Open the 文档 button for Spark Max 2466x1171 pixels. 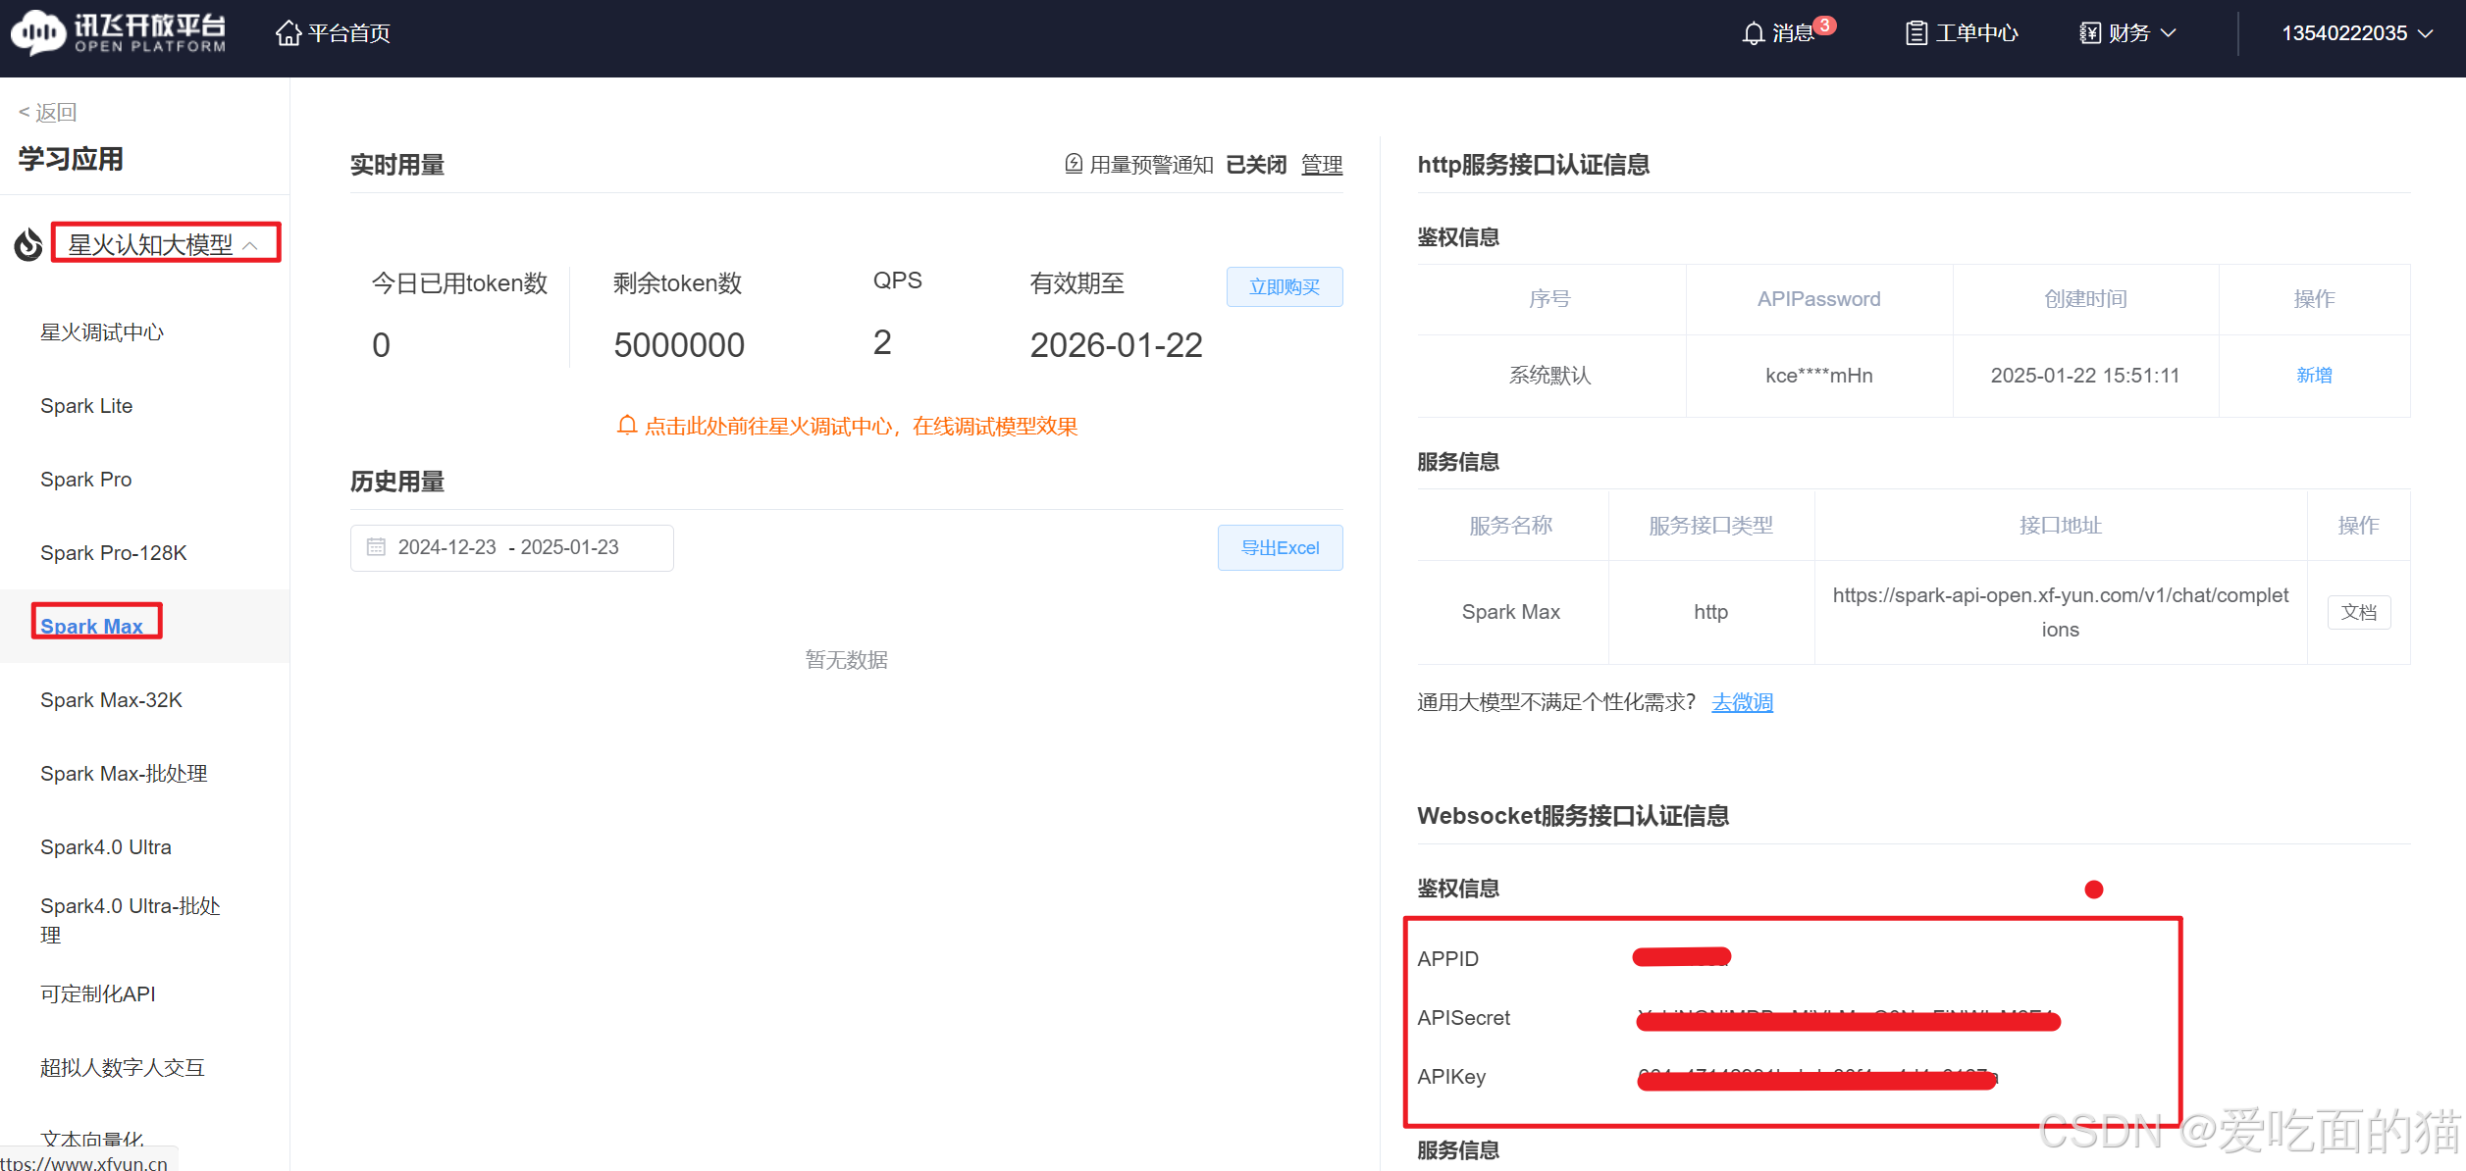(x=2359, y=612)
